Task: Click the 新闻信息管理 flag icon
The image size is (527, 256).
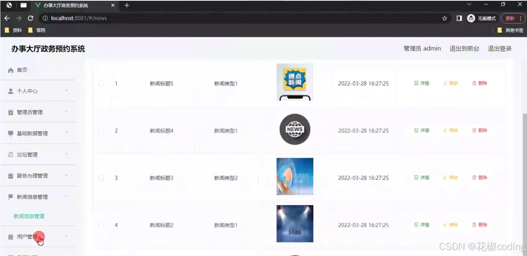Action: [x=11, y=197]
